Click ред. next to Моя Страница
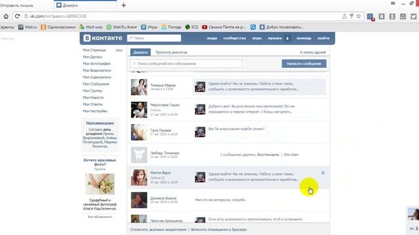This screenshot has height=235, width=419. pos(119,50)
